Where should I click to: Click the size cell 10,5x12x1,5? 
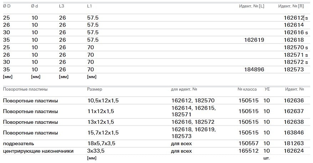point(103,101)
